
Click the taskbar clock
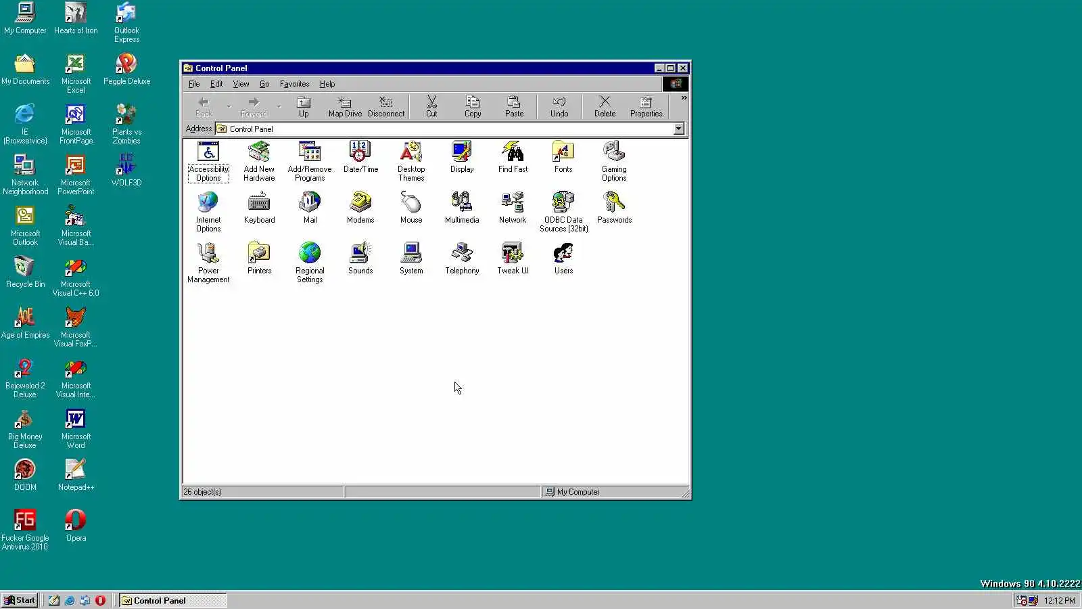click(1059, 600)
